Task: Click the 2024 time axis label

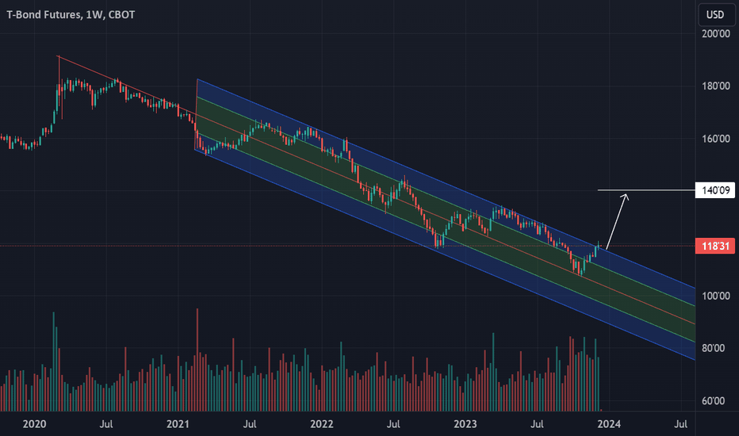Action: coord(609,424)
